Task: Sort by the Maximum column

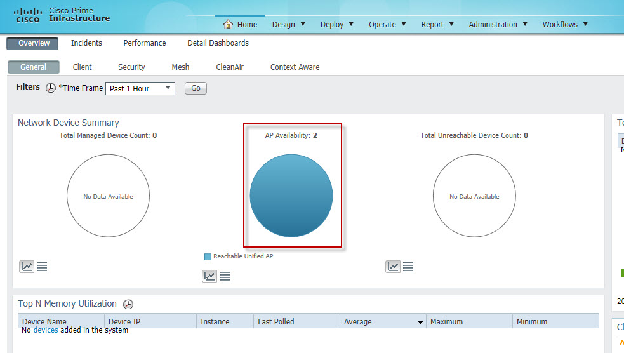Action: [469, 321]
